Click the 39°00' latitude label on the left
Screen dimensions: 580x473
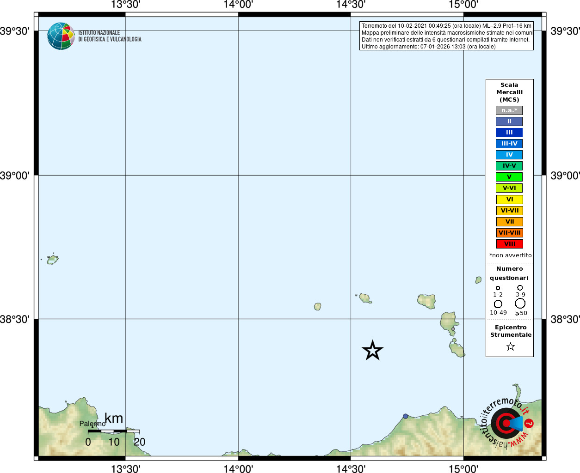point(15,176)
